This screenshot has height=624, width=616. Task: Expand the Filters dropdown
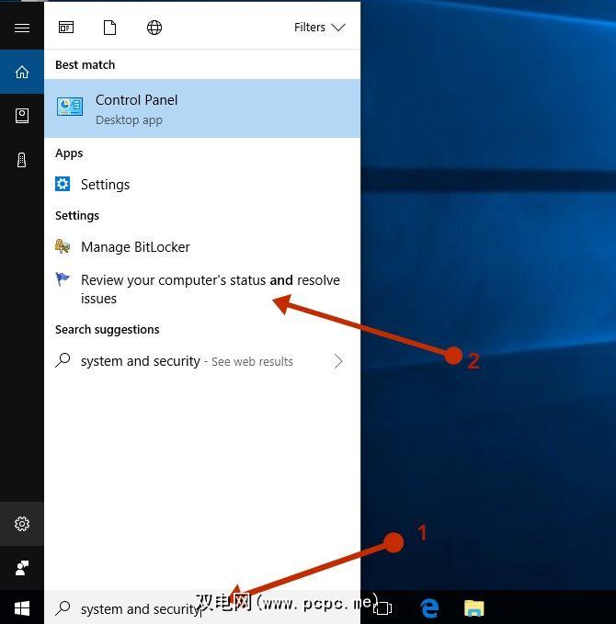[x=320, y=27]
